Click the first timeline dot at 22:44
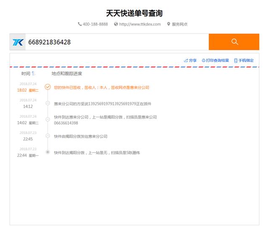Image resolution: width=269 pixels, height=230 pixels. 47,152
